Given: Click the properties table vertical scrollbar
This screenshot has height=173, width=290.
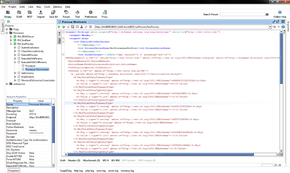Looking at the screenshot, I should point(54,124).
